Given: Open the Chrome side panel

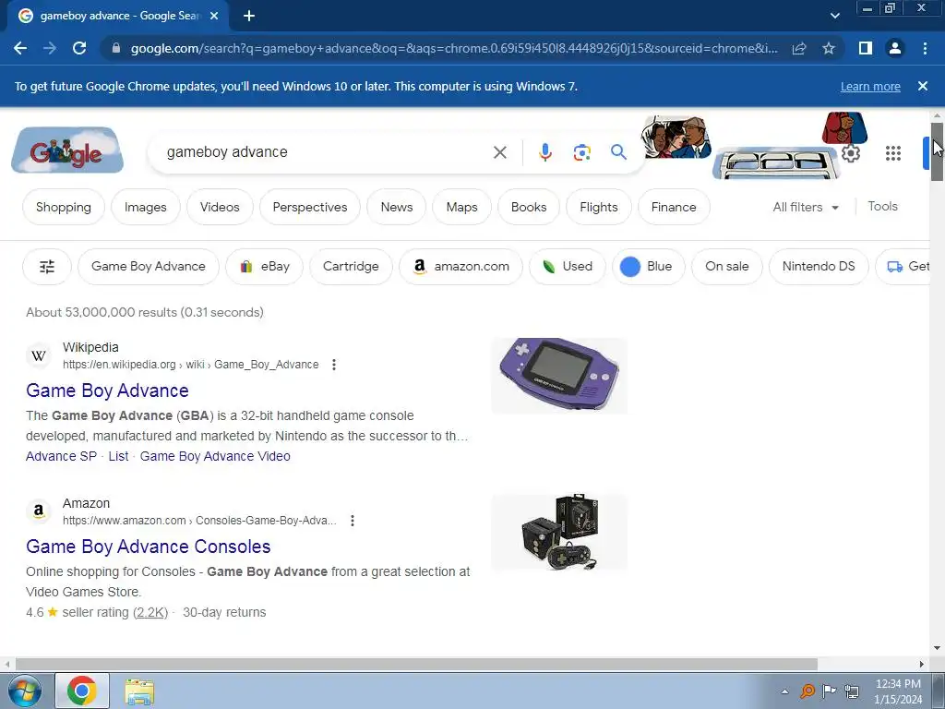Looking at the screenshot, I should 866,48.
